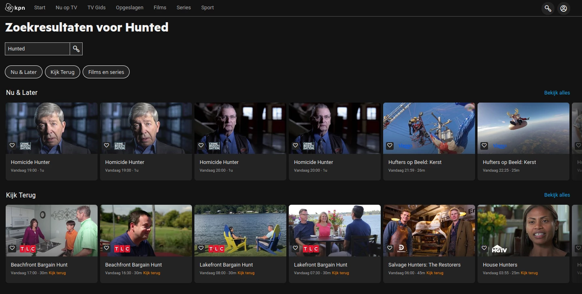Select Series in the top navigation
The image size is (582, 294).
click(x=183, y=8)
